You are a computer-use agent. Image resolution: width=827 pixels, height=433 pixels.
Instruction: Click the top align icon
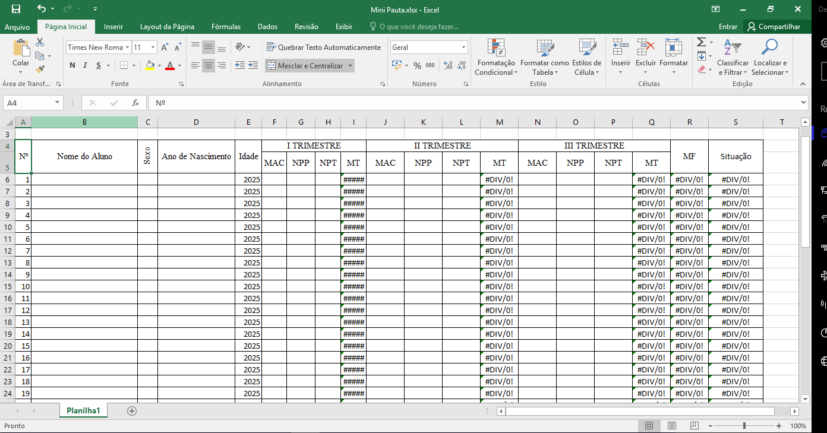(195, 47)
